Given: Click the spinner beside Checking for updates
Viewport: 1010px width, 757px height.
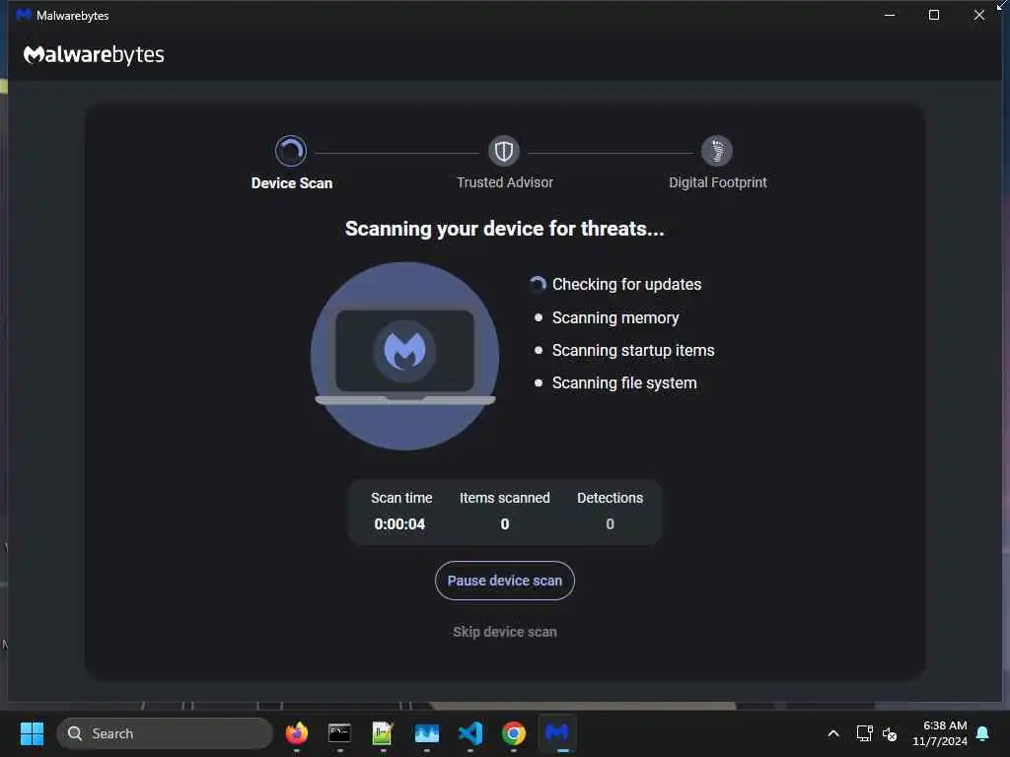Looking at the screenshot, I should (538, 284).
